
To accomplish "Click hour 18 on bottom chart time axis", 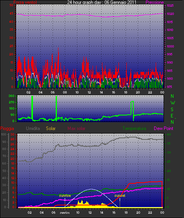I will point(126,213).
